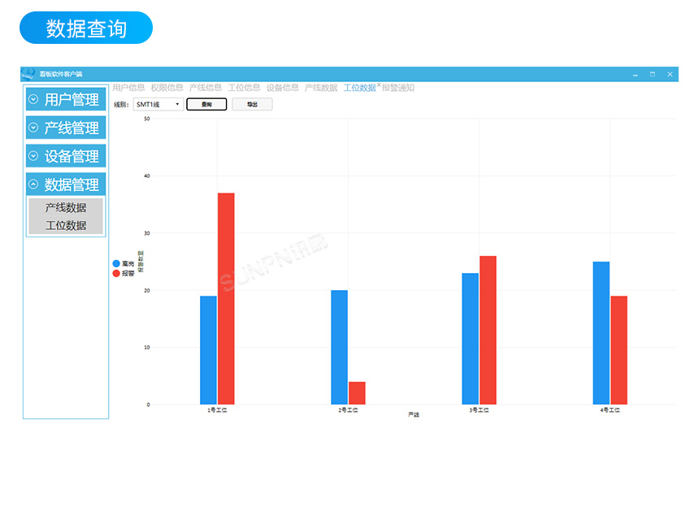Image resolution: width=699 pixels, height=524 pixels.
Task: Go to the 产线信息 tab
Action: (x=206, y=88)
